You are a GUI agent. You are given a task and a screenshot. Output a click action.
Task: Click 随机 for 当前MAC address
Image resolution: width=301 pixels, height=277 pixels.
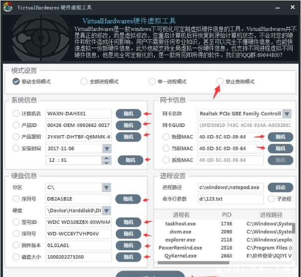(281, 148)
